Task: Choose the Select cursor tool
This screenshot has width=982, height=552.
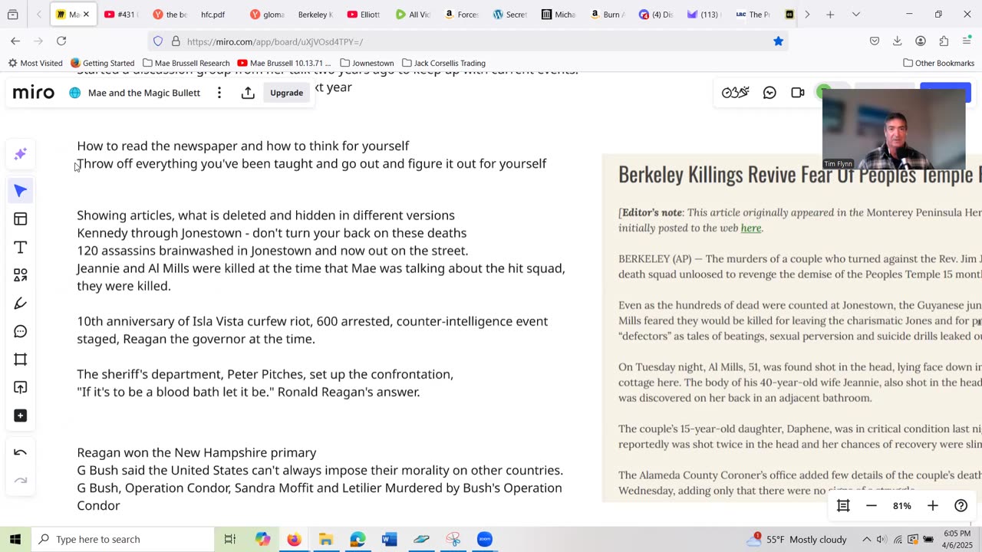Action: click(21, 191)
